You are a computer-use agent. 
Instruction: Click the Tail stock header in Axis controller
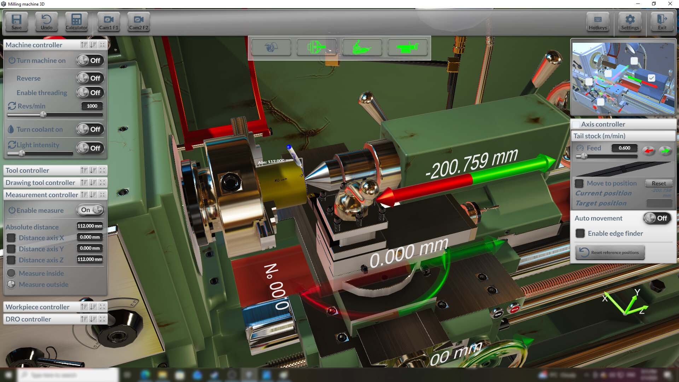click(x=599, y=136)
